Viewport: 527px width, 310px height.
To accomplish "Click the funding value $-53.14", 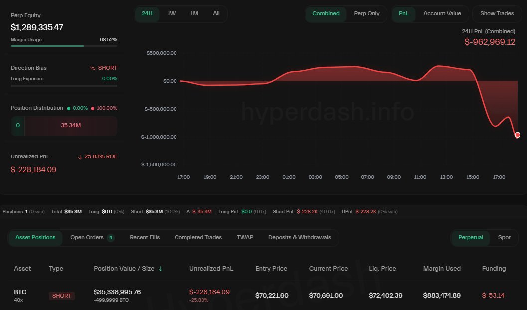I will coord(493,296).
